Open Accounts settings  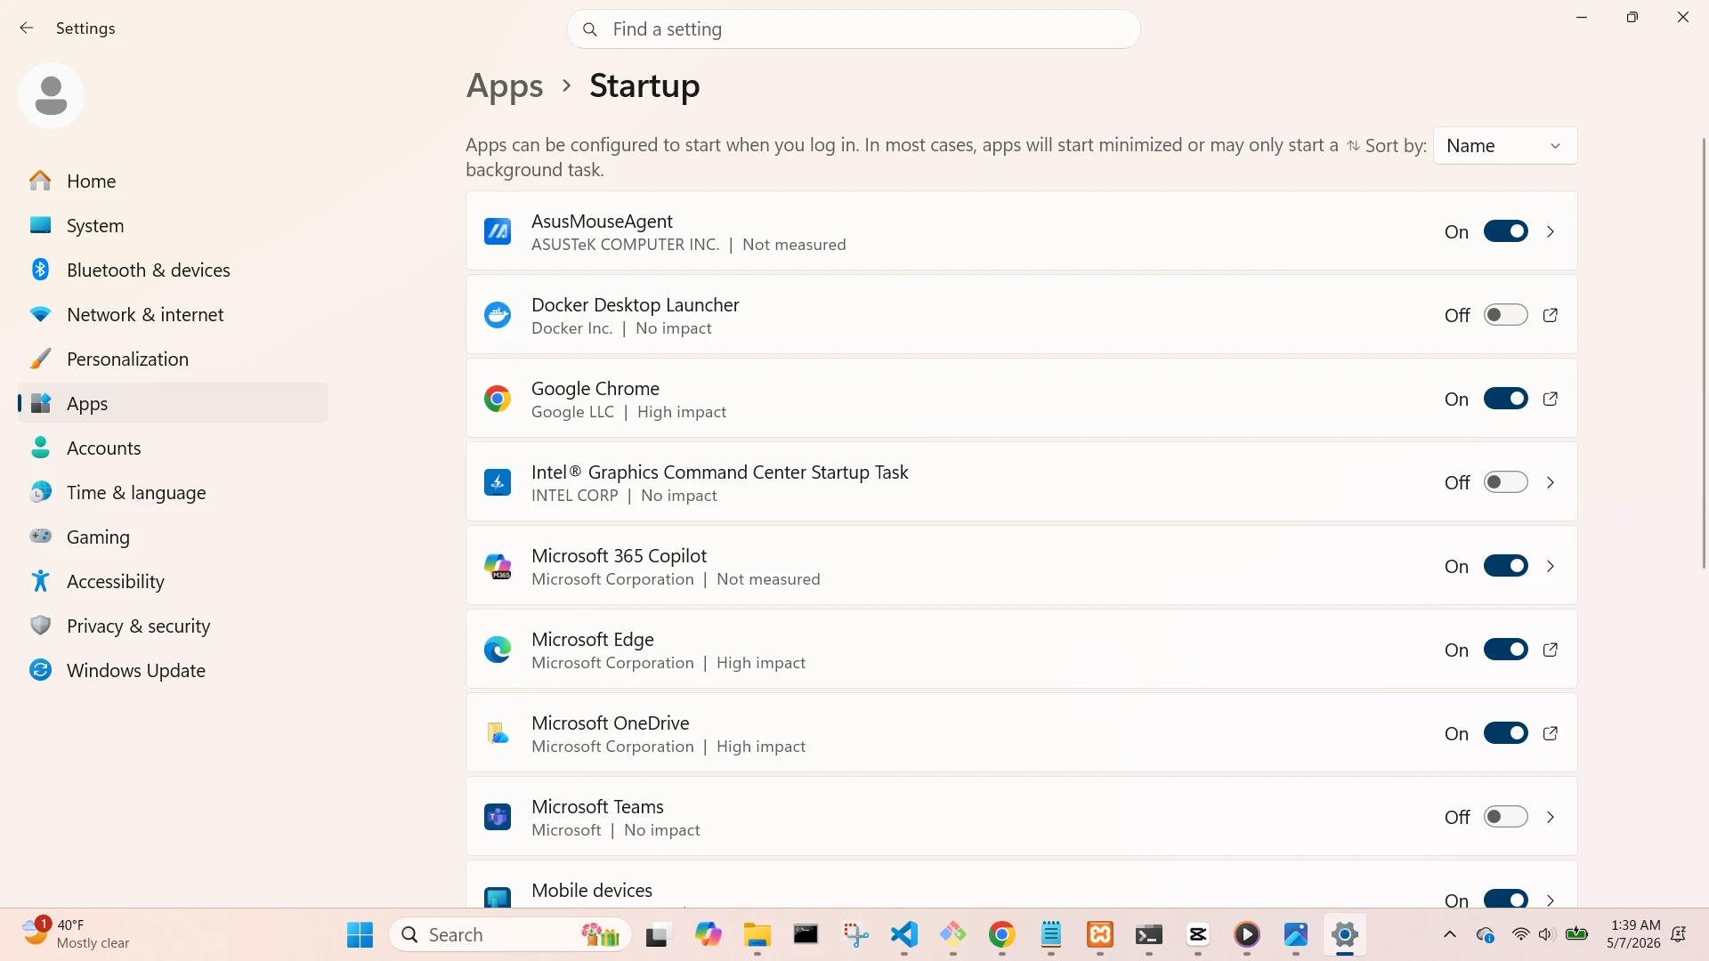(x=173, y=448)
